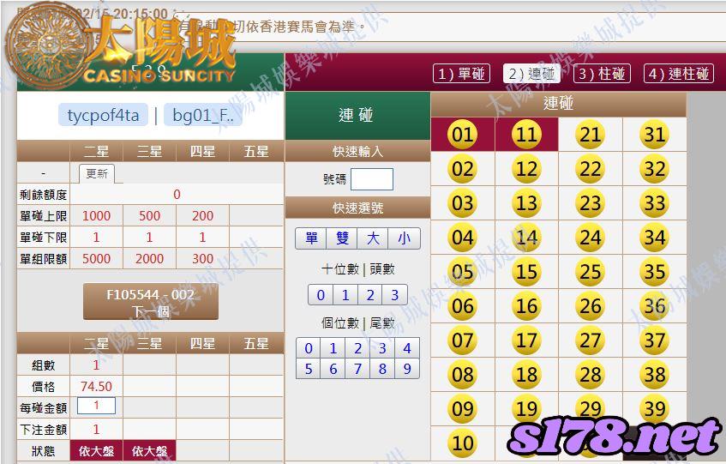Select tens digit 2 under 十位數
Image resolution: width=726 pixels, height=464 pixels.
pos(370,295)
